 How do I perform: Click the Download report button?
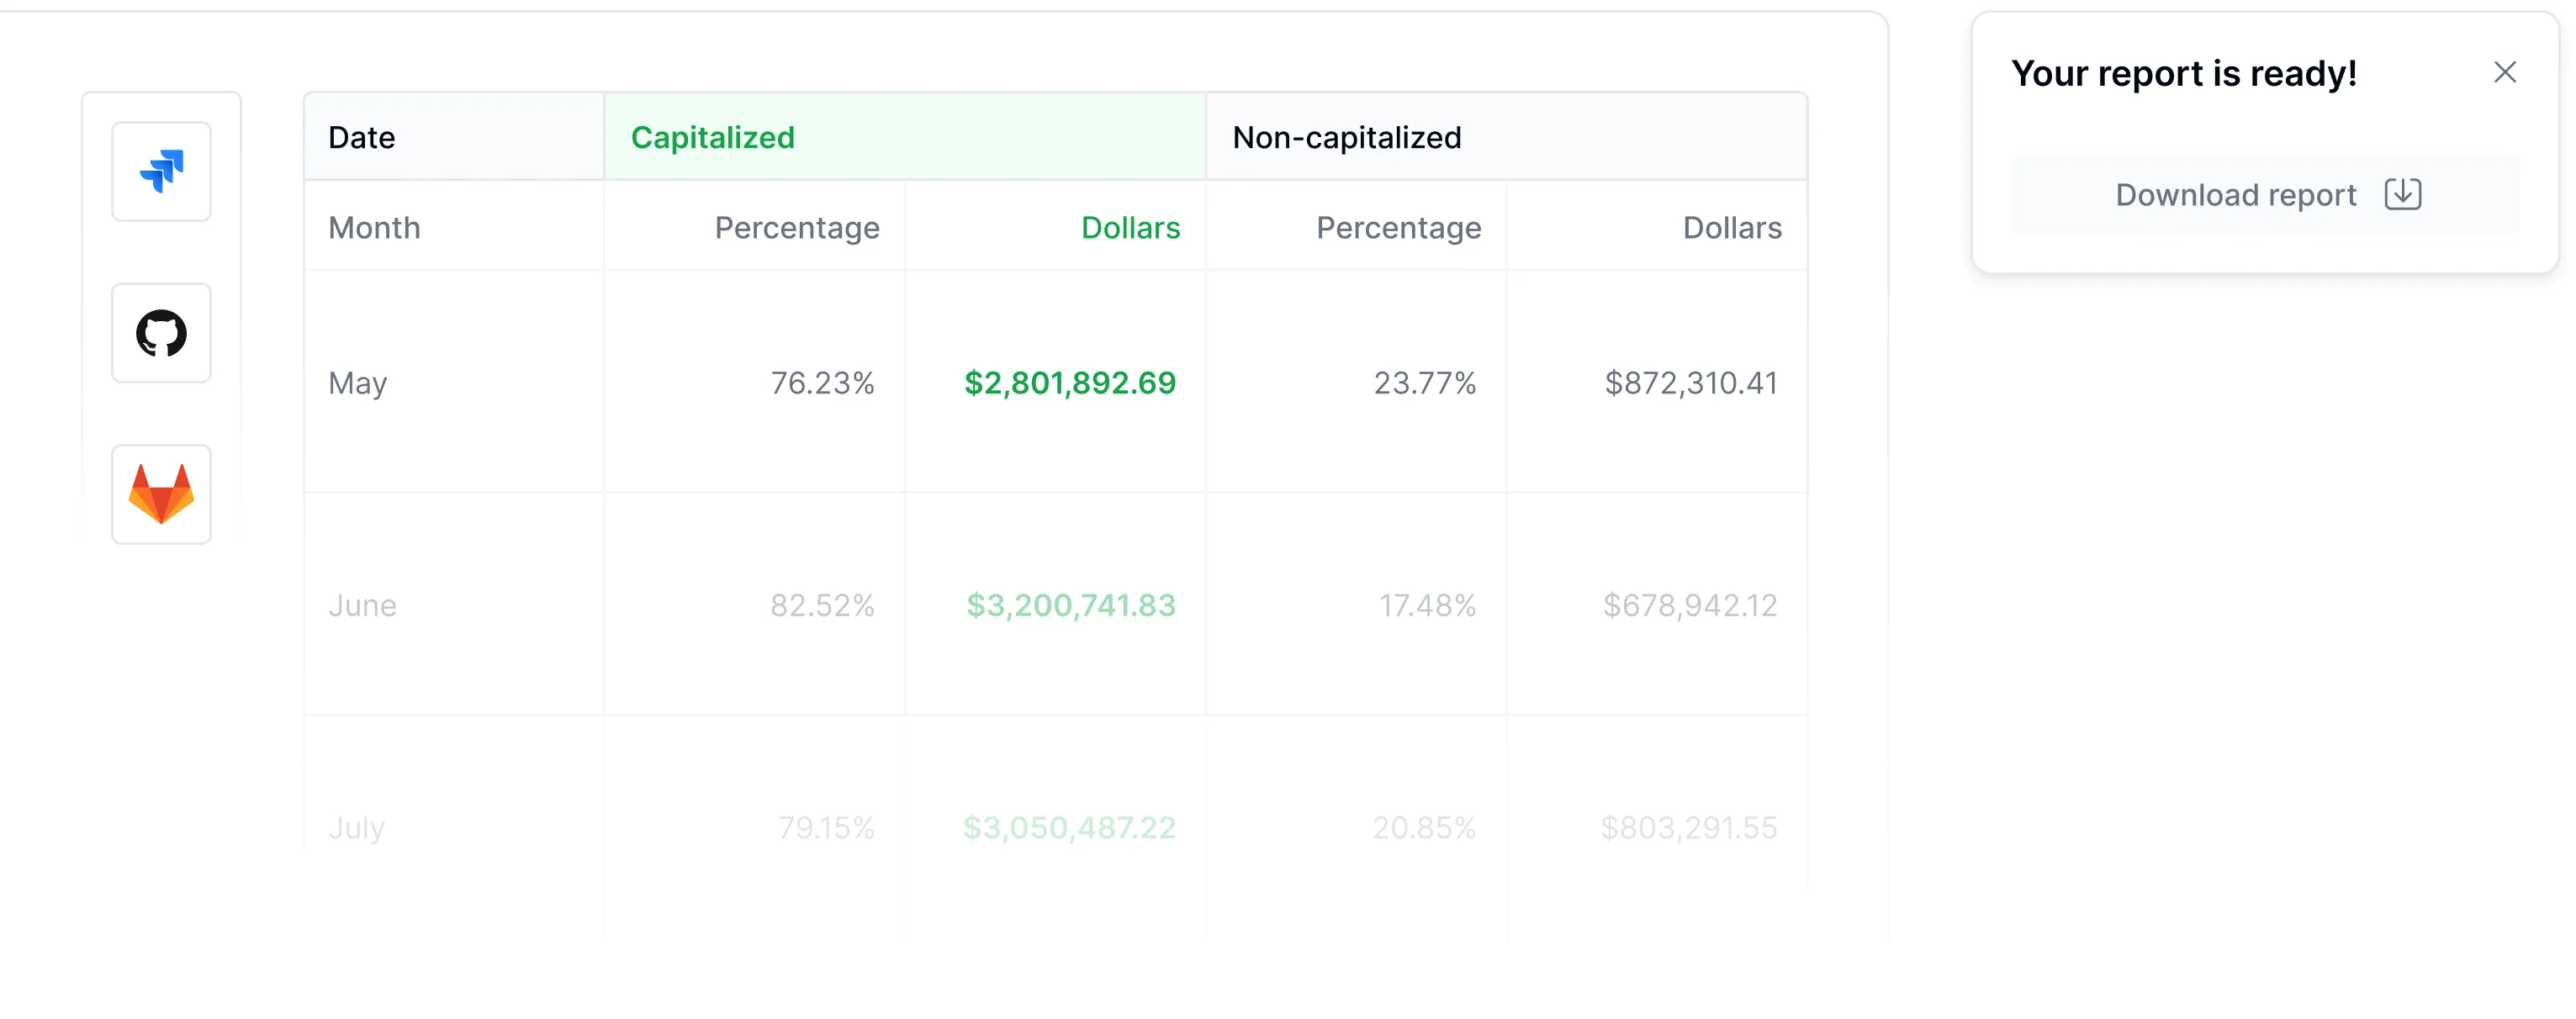[x=2264, y=194]
